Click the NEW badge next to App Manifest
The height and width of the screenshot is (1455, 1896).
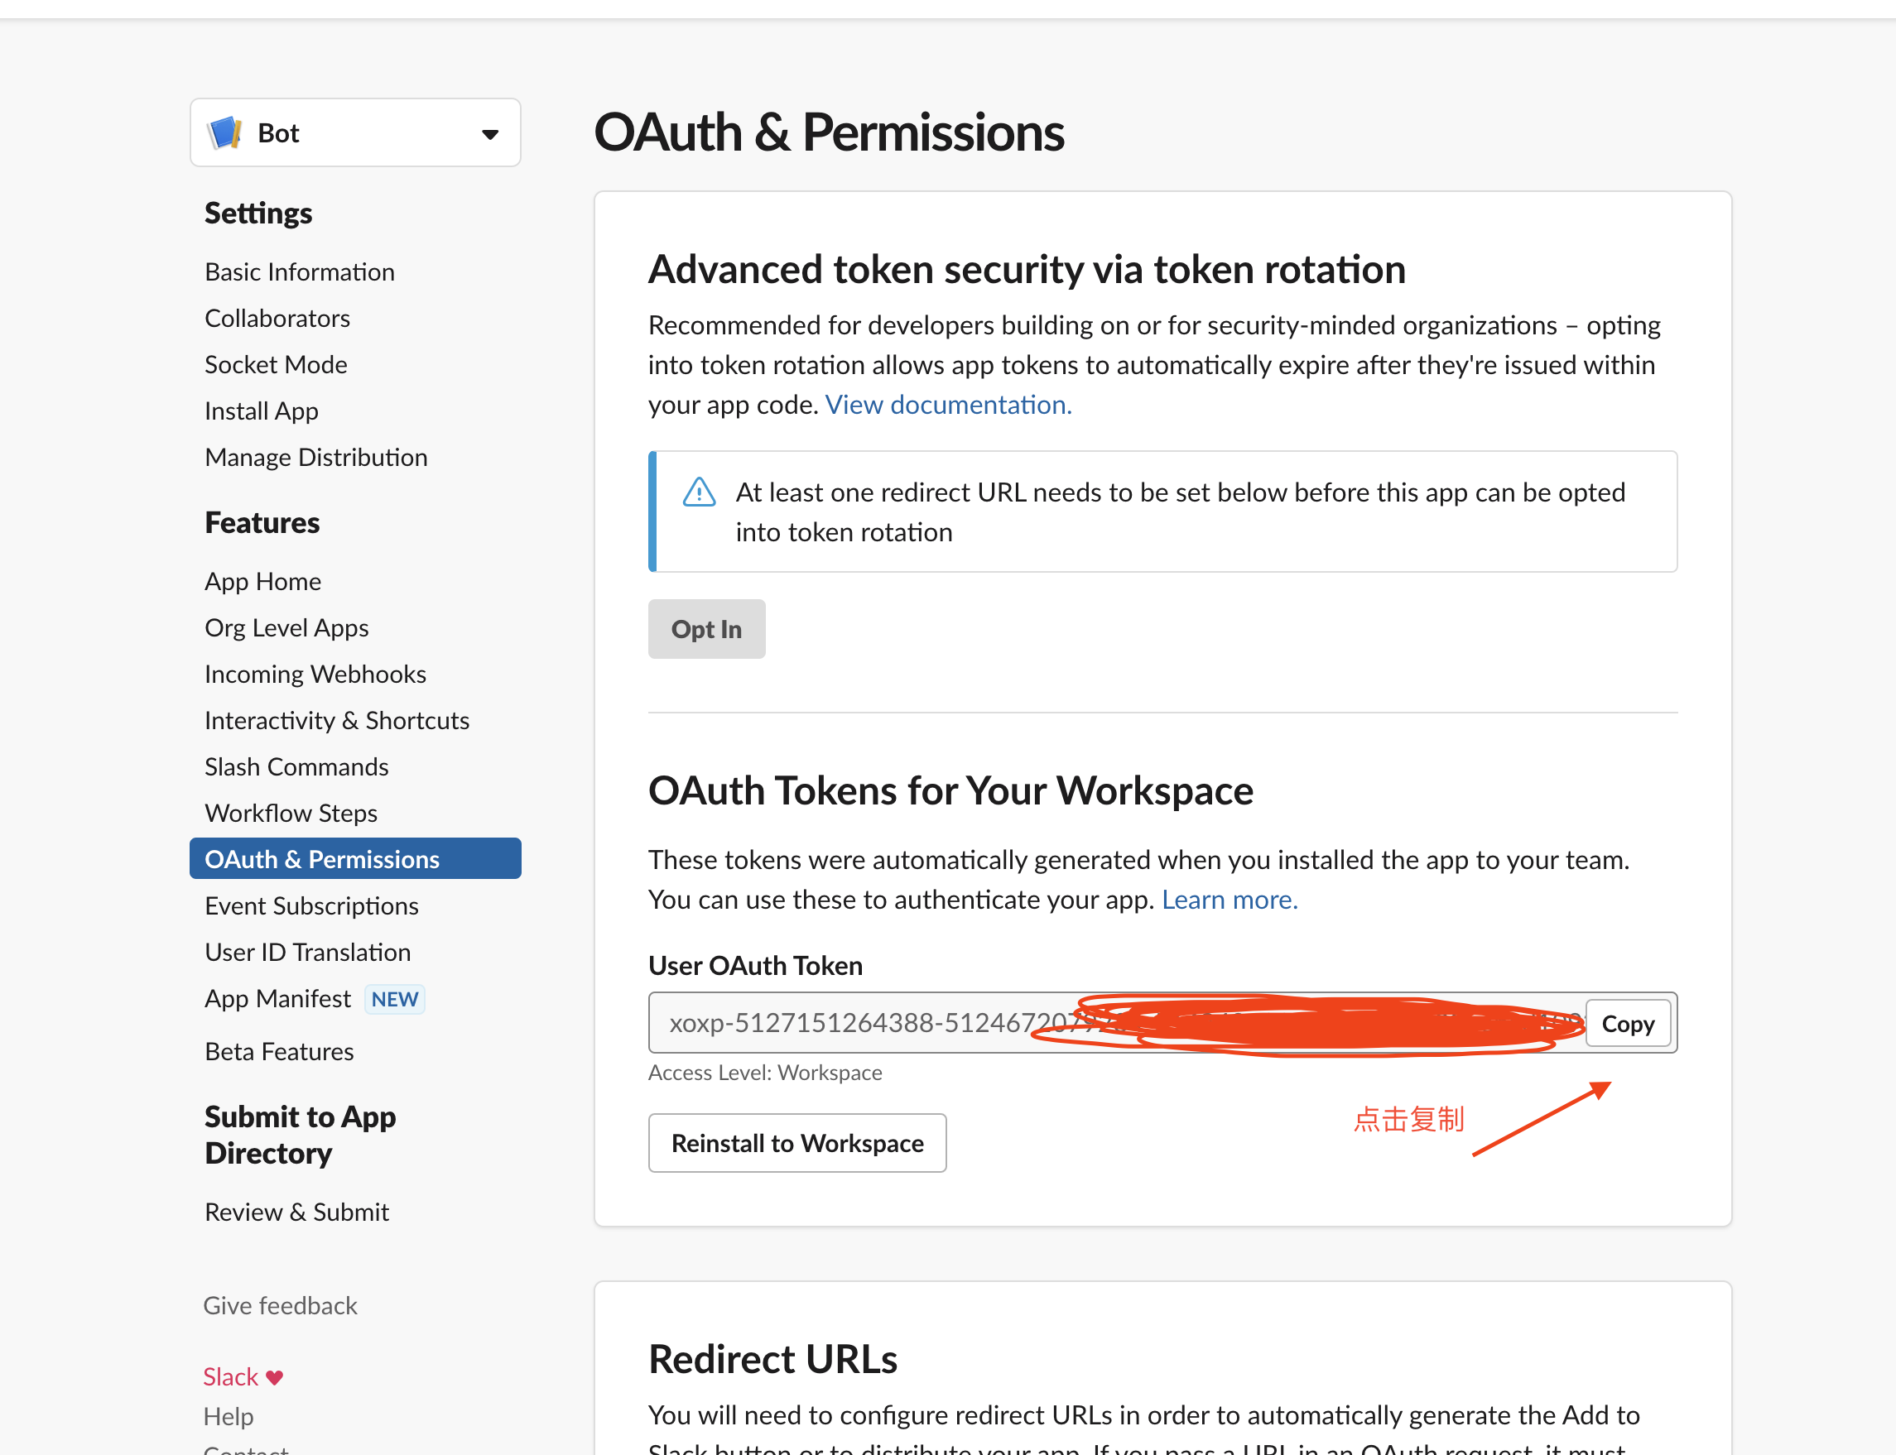pos(394,1000)
